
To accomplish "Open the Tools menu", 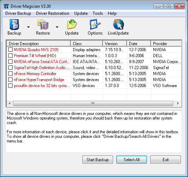I will point(98,13).
